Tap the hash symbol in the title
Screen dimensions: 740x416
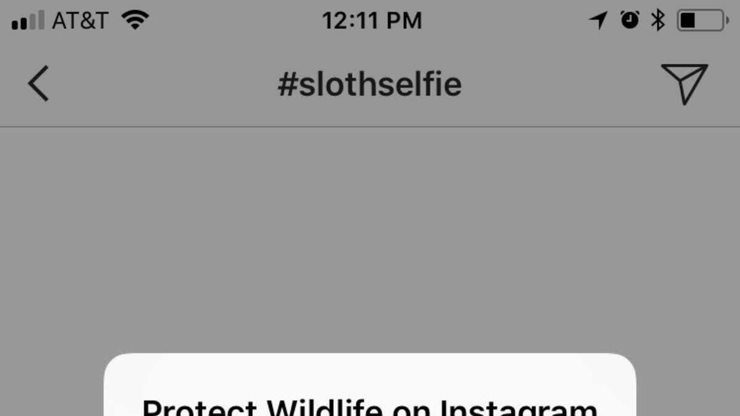click(287, 84)
